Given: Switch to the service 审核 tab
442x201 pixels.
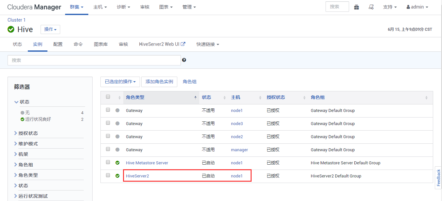Looking at the screenshot, I should tap(123, 44).
